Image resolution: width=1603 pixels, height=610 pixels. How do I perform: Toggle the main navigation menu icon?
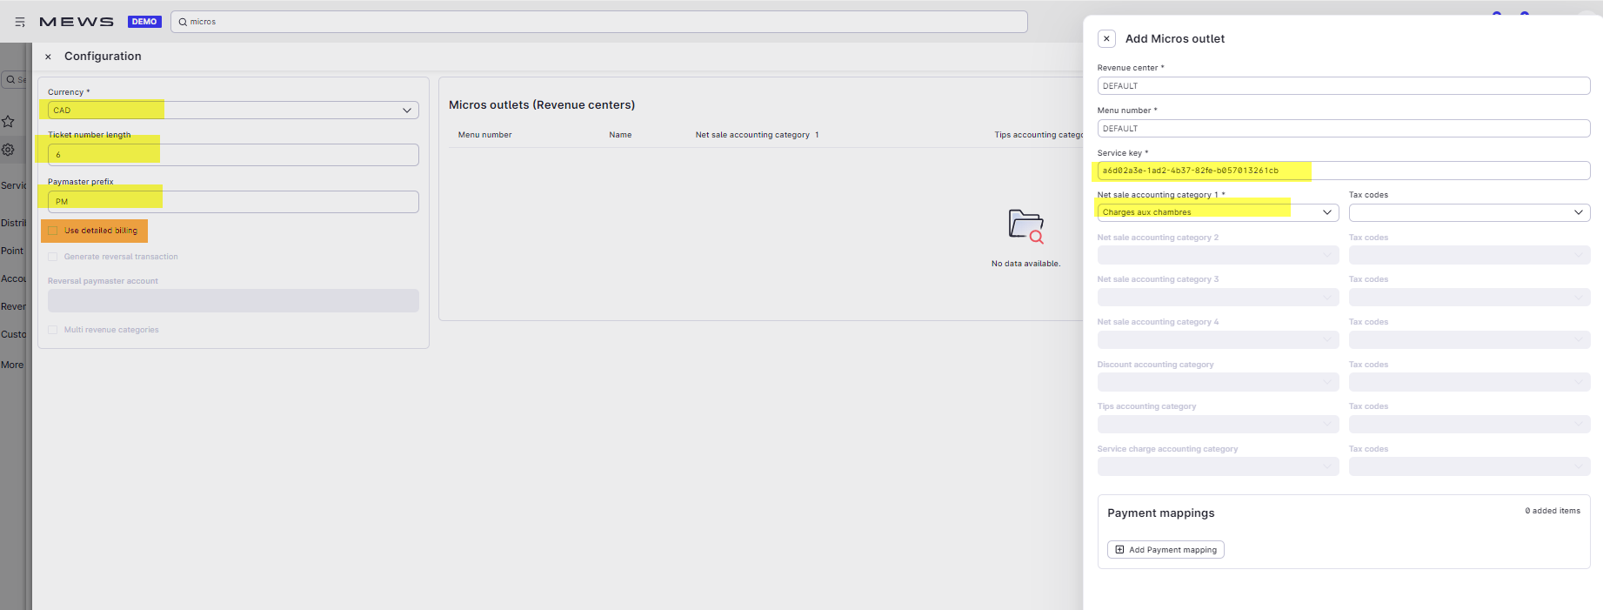tap(20, 22)
